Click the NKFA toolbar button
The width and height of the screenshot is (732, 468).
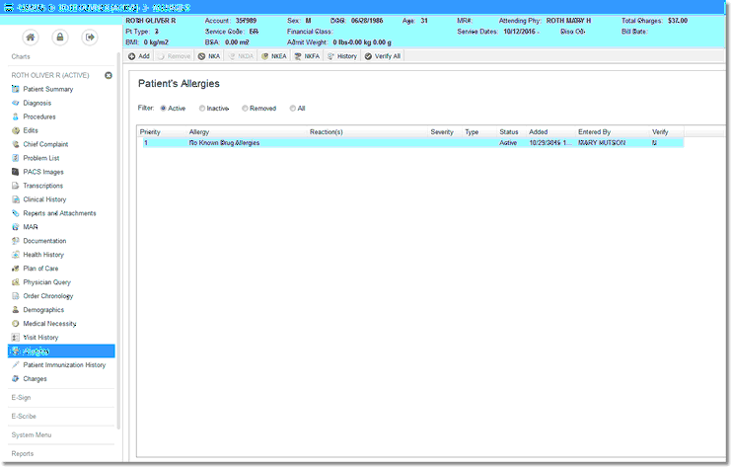click(x=307, y=56)
